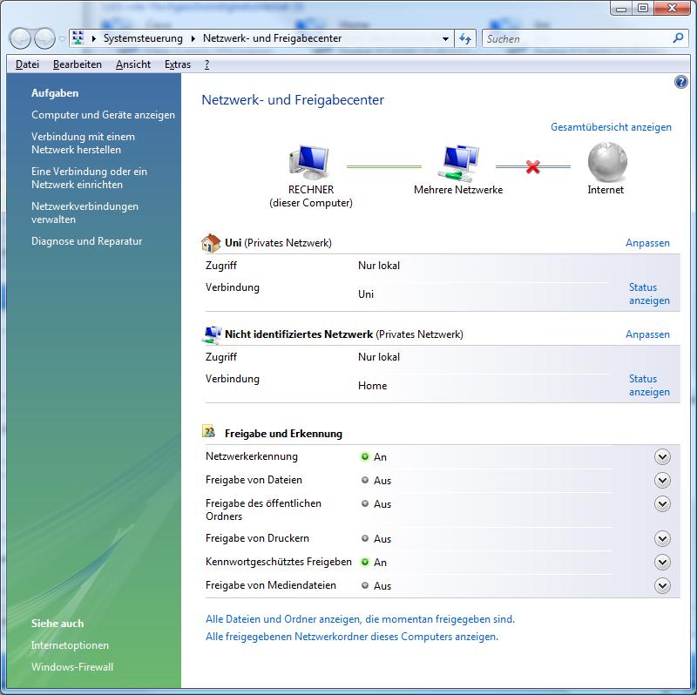Image resolution: width=697 pixels, height=695 pixels.
Task: Expand Freigabe des öffentlichen Ordners settings
Action: (662, 504)
